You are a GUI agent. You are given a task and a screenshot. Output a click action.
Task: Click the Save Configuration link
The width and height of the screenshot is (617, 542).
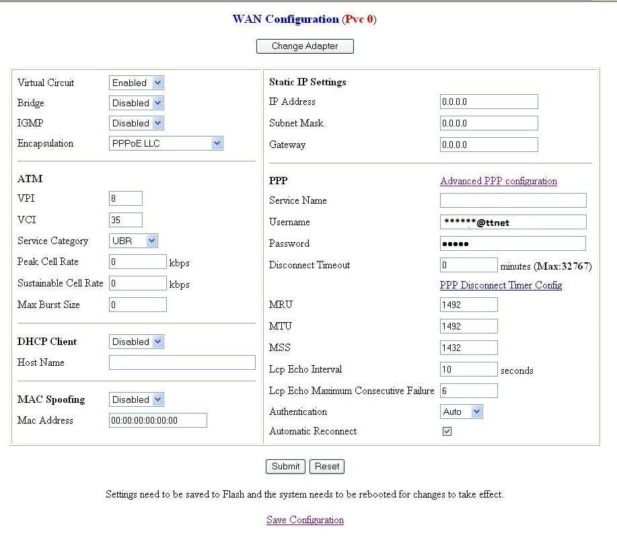(x=304, y=519)
